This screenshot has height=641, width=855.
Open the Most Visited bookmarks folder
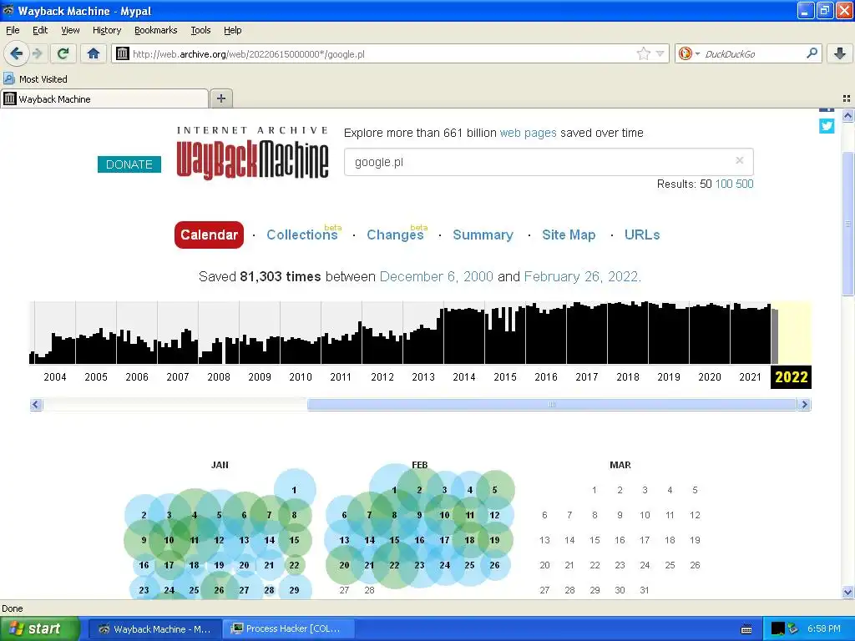click(x=36, y=79)
